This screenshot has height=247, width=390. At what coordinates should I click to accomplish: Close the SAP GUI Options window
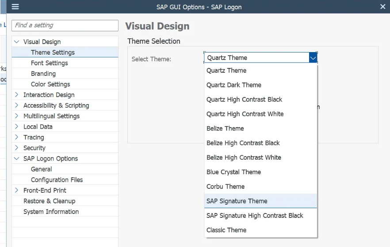[x=383, y=7]
